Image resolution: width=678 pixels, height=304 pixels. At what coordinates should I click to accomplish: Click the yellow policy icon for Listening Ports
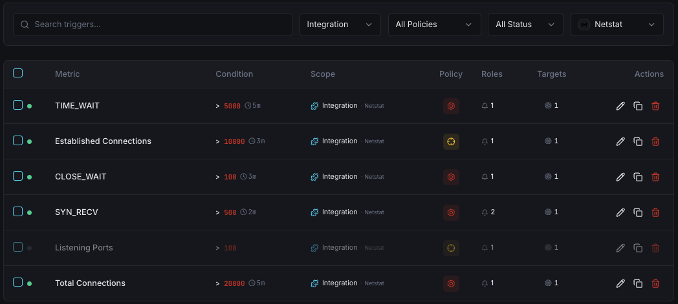click(x=451, y=248)
